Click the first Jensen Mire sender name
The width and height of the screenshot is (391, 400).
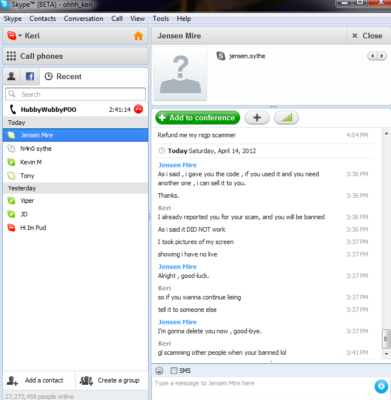coord(177,165)
